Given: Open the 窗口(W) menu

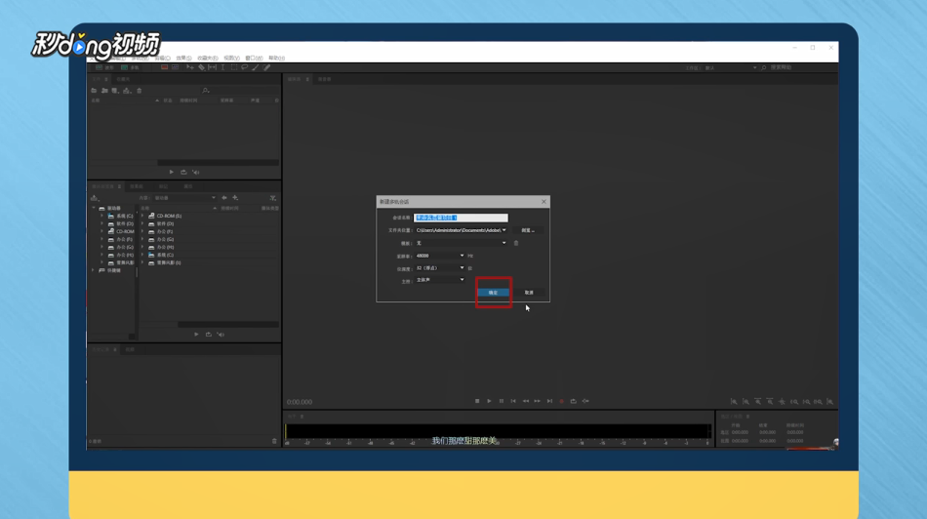Looking at the screenshot, I should pyautogui.click(x=255, y=58).
